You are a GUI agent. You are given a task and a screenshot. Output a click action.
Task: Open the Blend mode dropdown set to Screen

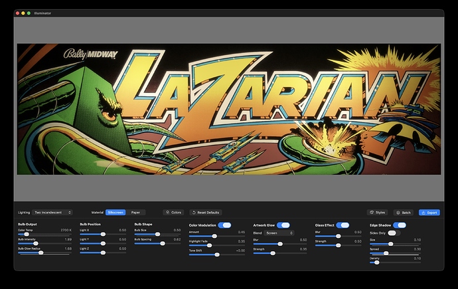pos(279,233)
